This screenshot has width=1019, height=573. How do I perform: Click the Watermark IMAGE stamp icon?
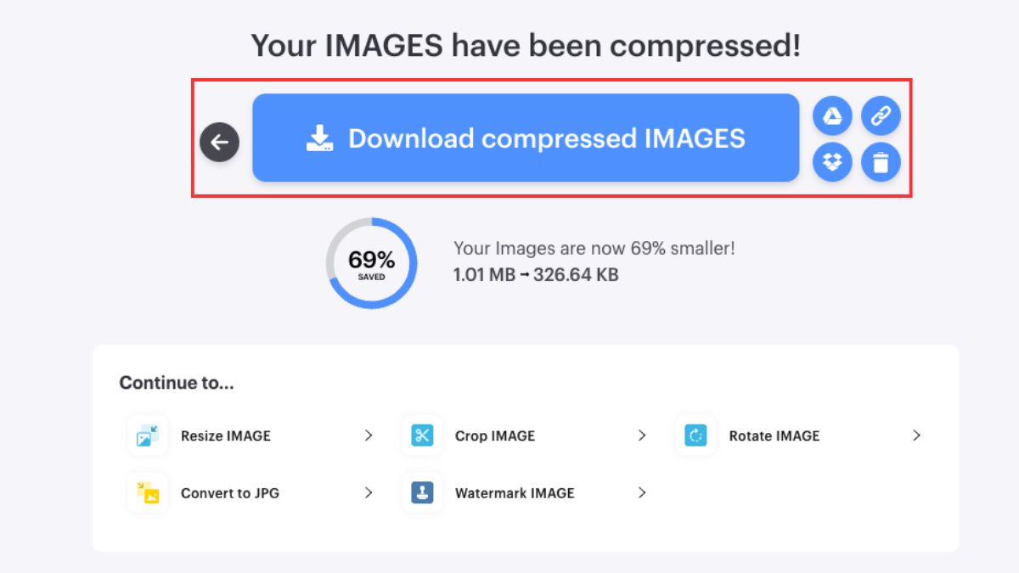422,492
